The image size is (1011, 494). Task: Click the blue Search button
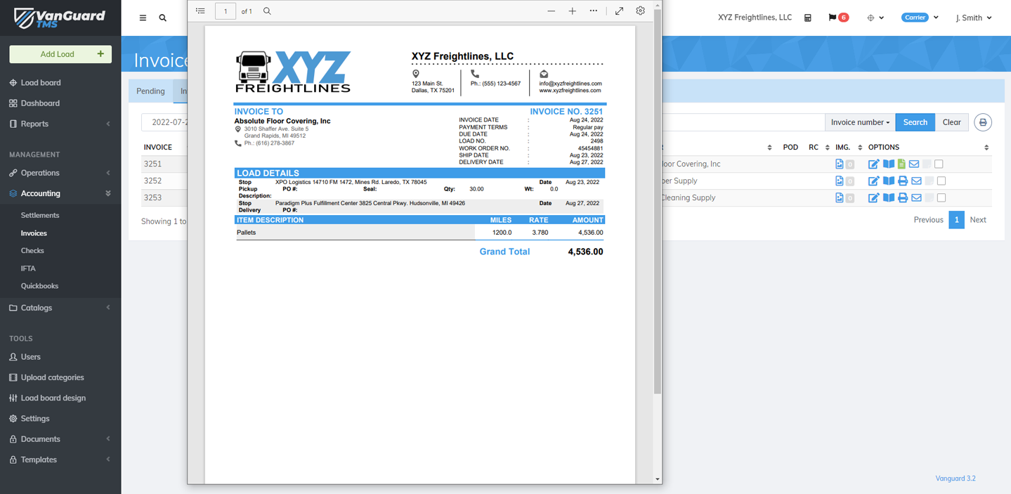click(x=915, y=122)
